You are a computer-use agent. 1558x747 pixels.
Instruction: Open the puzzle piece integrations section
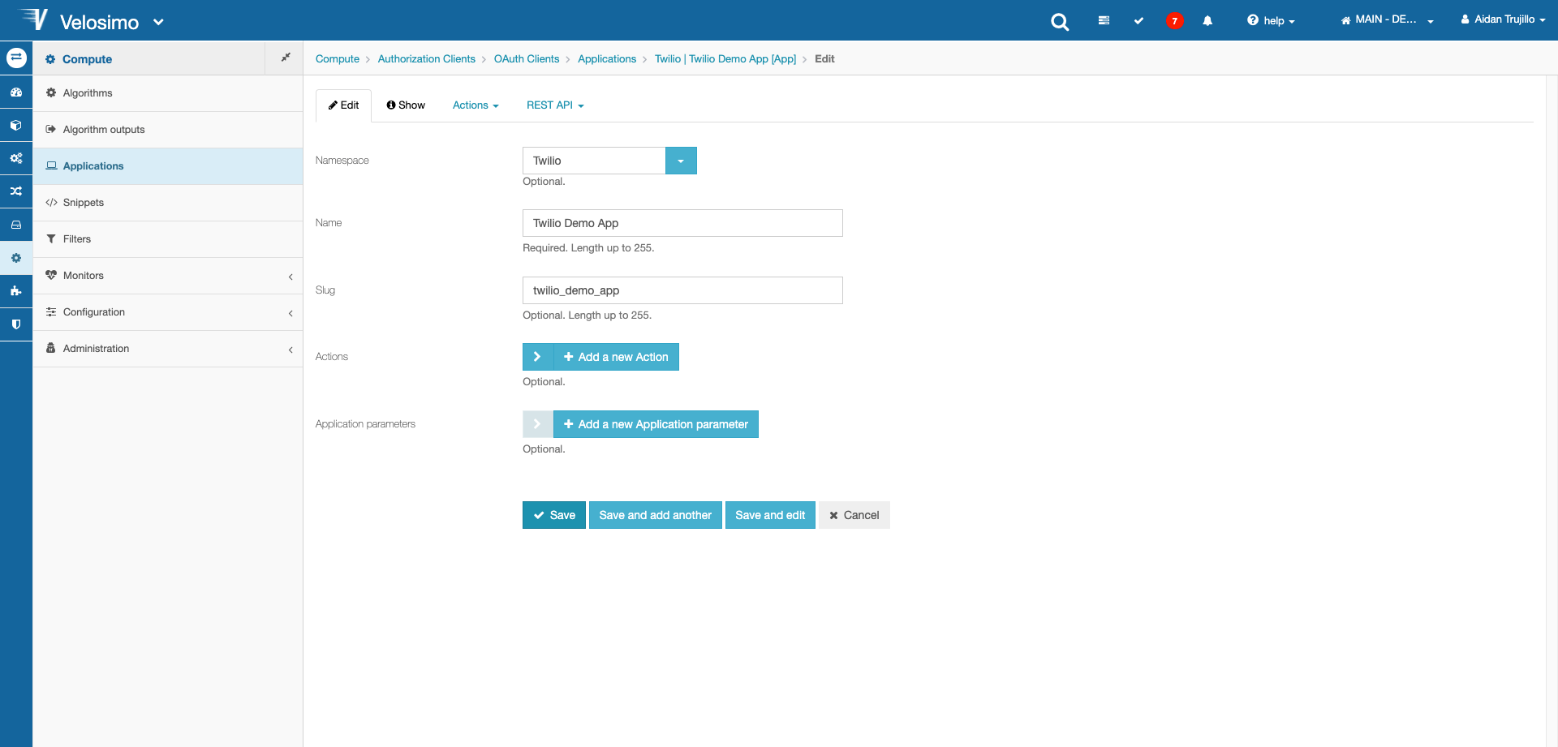coord(16,291)
